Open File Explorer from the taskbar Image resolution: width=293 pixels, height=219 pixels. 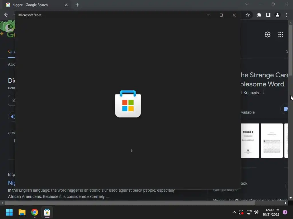[22, 212]
